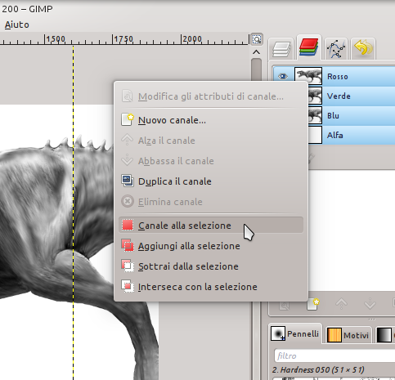Click the brush filtro input field
This screenshot has height=380, width=395.
[x=334, y=355]
